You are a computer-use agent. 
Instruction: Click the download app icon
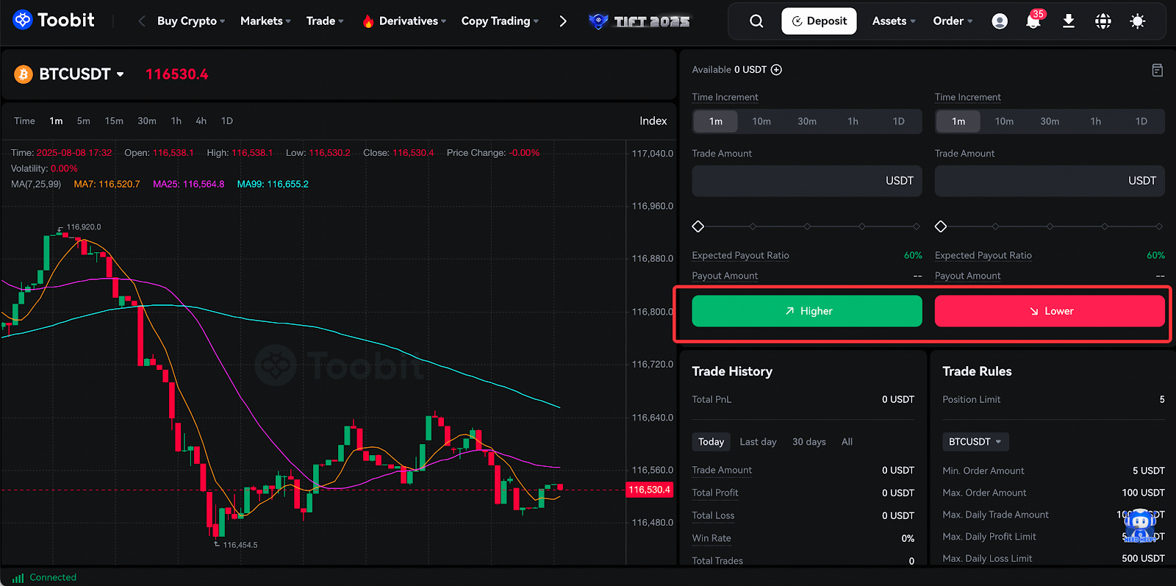[x=1069, y=21]
